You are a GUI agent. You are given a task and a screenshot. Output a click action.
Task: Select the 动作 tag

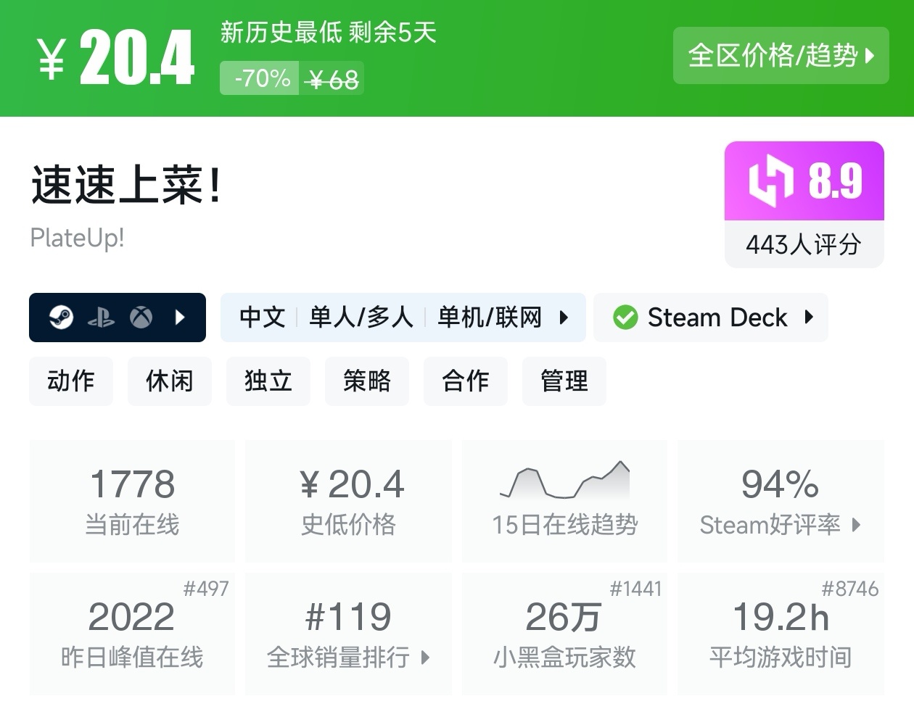coord(71,381)
